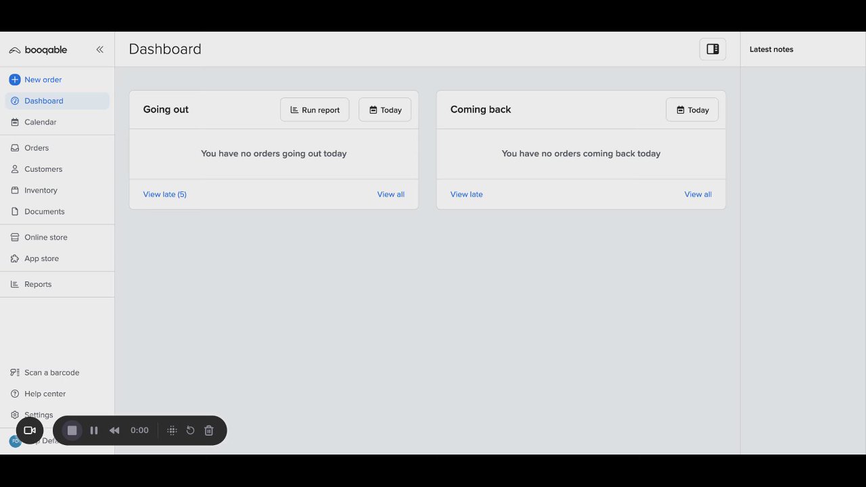Pause the screen recording

click(94, 431)
